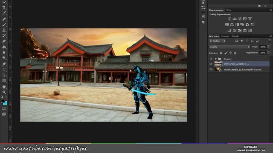273x153 pixels.
Task: Select the Crop tool
Action: click(4, 7)
